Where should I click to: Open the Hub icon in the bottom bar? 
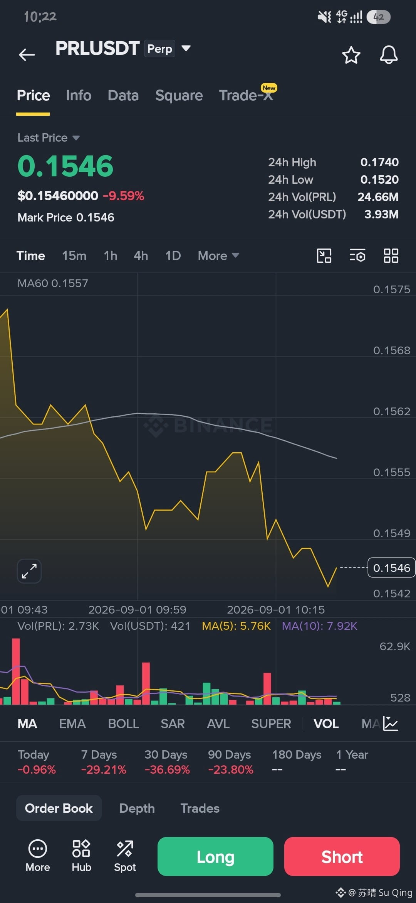(x=81, y=856)
